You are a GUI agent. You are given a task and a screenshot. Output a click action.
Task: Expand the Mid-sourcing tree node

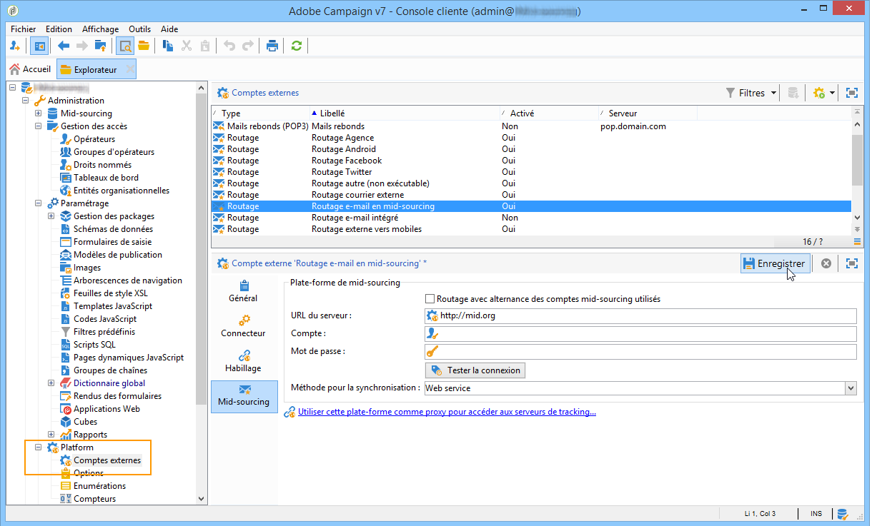coord(39,113)
